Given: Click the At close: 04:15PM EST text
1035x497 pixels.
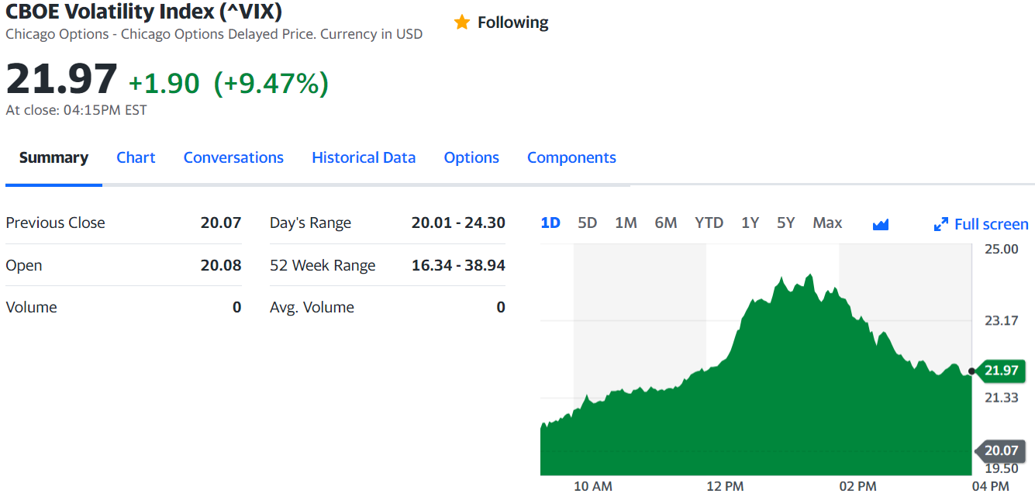Looking at the screenshot, I should click(76, 110).
